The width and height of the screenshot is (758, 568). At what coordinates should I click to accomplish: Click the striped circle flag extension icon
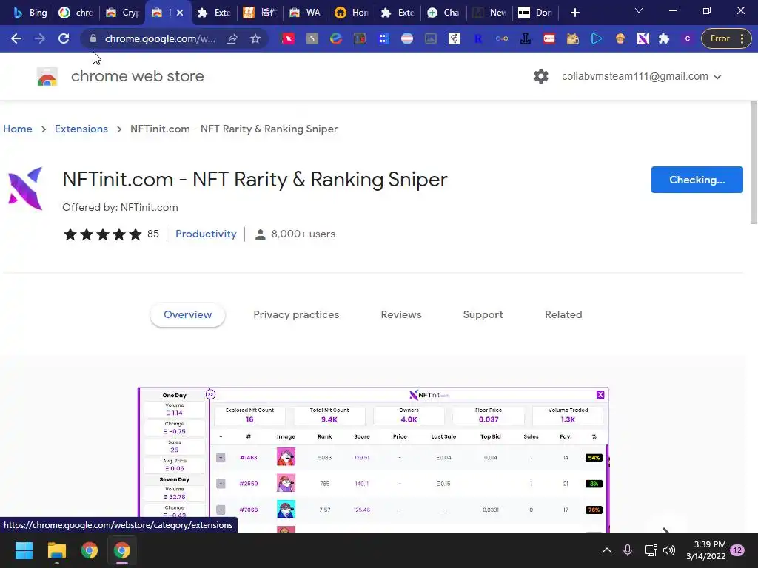[407, 38]
